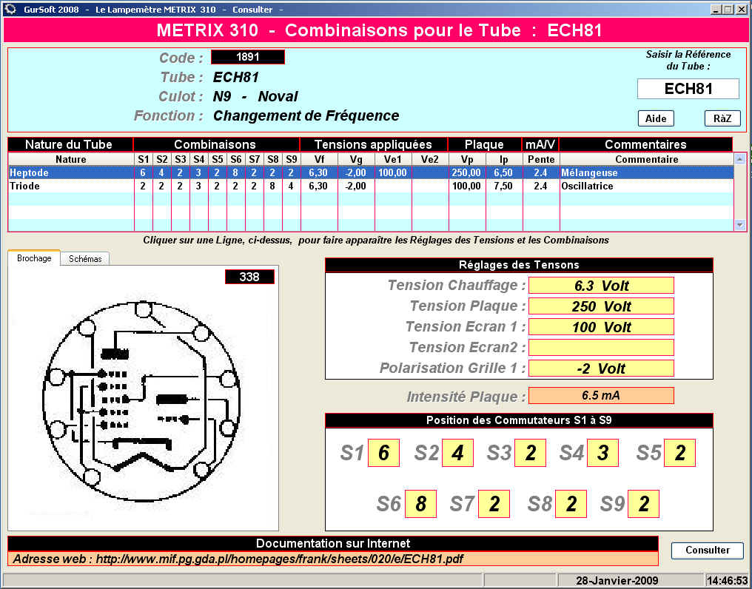The height and width of the screenshot is (589, 752).
Task: Click the Triode row Vp value 100,00
Action: [x=466, y=186]
